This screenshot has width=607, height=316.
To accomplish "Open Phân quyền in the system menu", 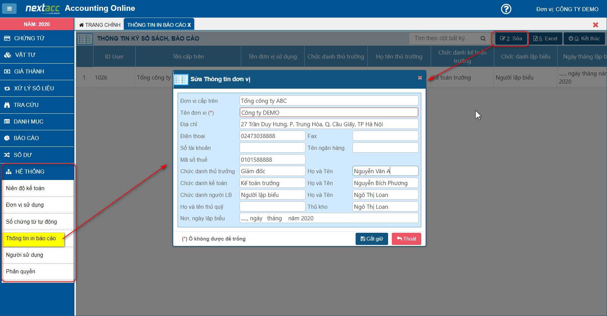I will 21,271.
